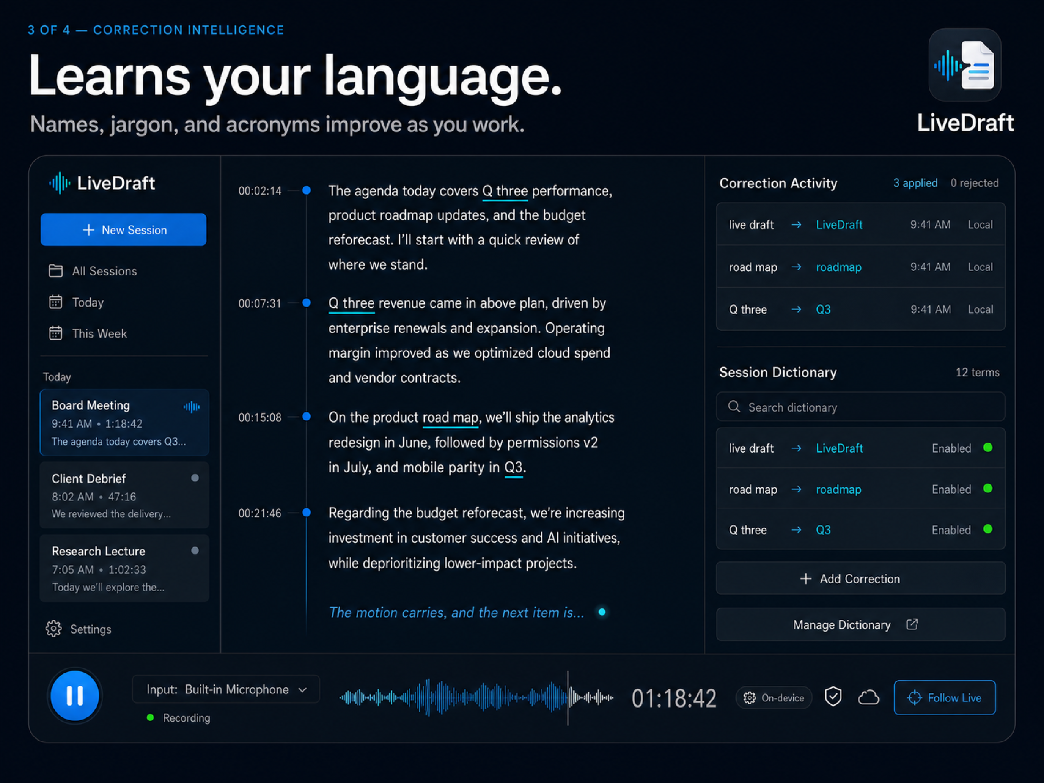
Task: Open the Client Debrief session
Action: (124, 495)
